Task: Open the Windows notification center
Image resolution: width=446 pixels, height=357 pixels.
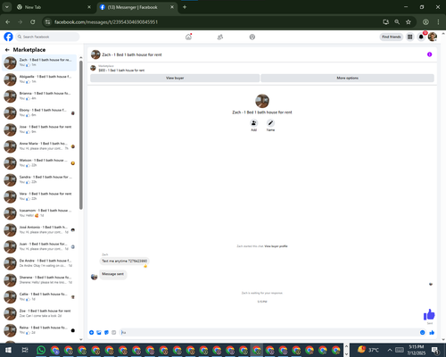Action: (x=435, y=350)
